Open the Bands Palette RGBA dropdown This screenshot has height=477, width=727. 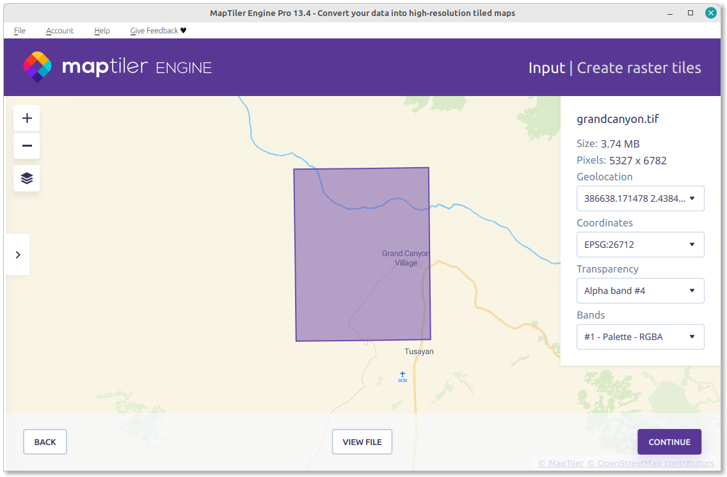click(x=640, y=337)
